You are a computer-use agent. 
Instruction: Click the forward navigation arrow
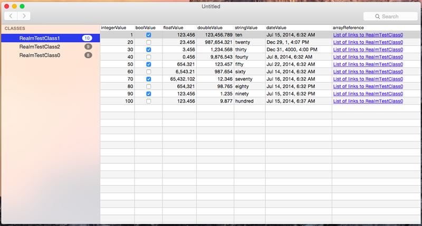point(24,16)
